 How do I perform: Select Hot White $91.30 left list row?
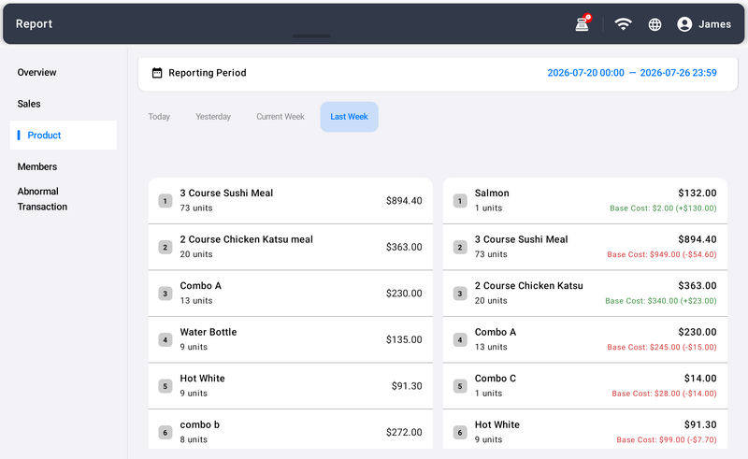(x=290, y=385)
